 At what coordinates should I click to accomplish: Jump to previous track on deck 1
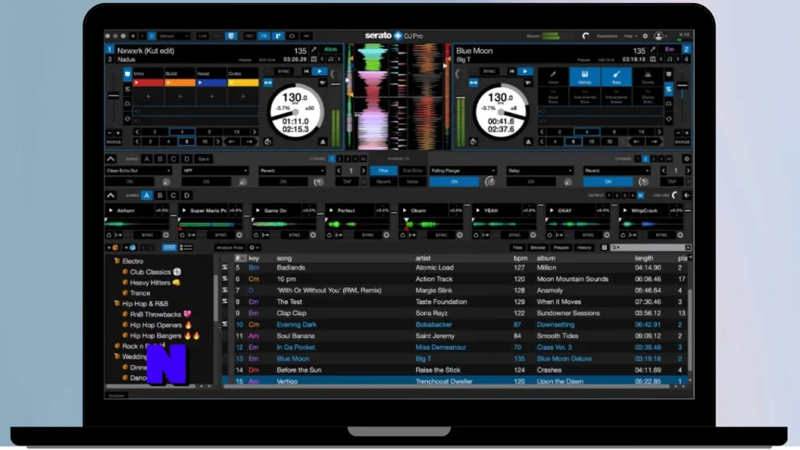coord(306,71)
